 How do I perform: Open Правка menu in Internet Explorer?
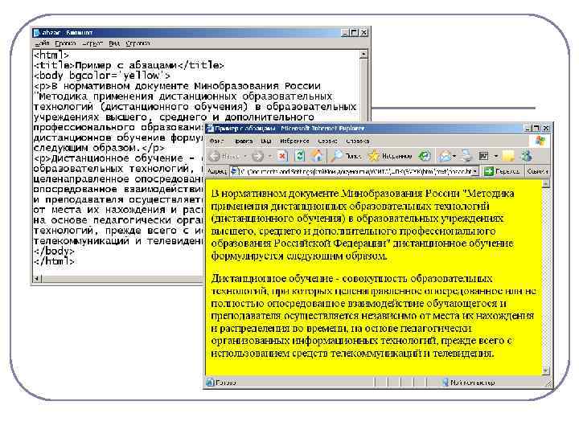243,141
